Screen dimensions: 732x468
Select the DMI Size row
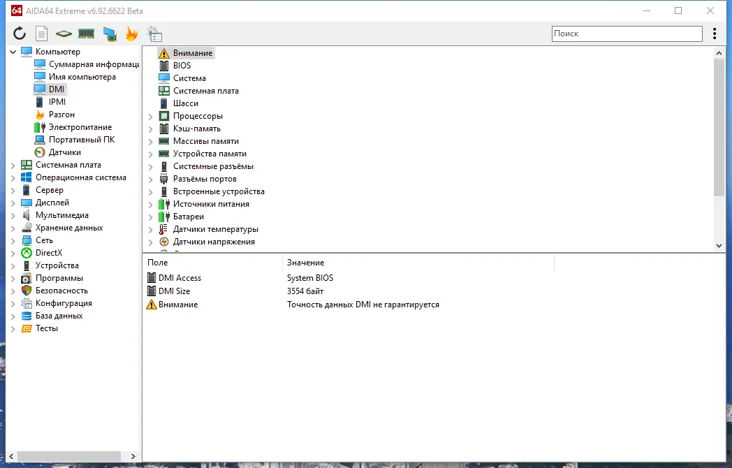coord(174,291)
